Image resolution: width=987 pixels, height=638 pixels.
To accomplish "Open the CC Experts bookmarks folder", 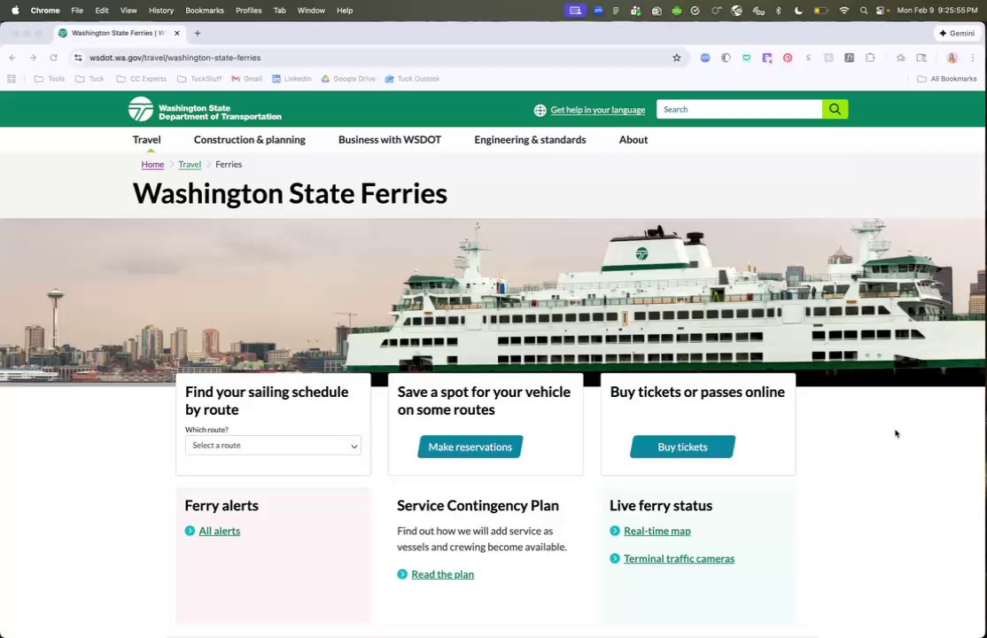I will pyautogui.click(x=142, y=79).
